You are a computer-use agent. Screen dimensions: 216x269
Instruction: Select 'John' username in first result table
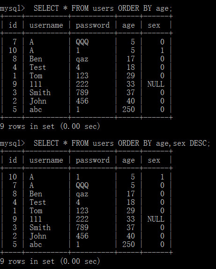tap(38, 101)
